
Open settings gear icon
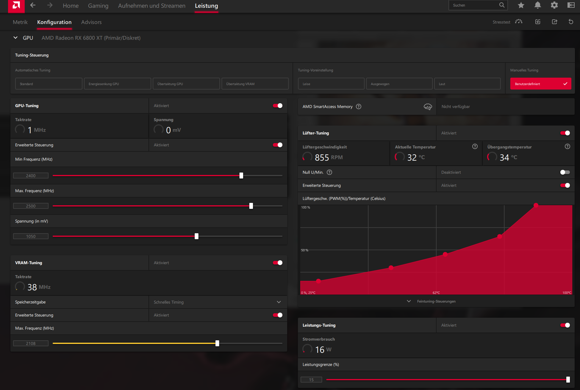coord(554,5)
